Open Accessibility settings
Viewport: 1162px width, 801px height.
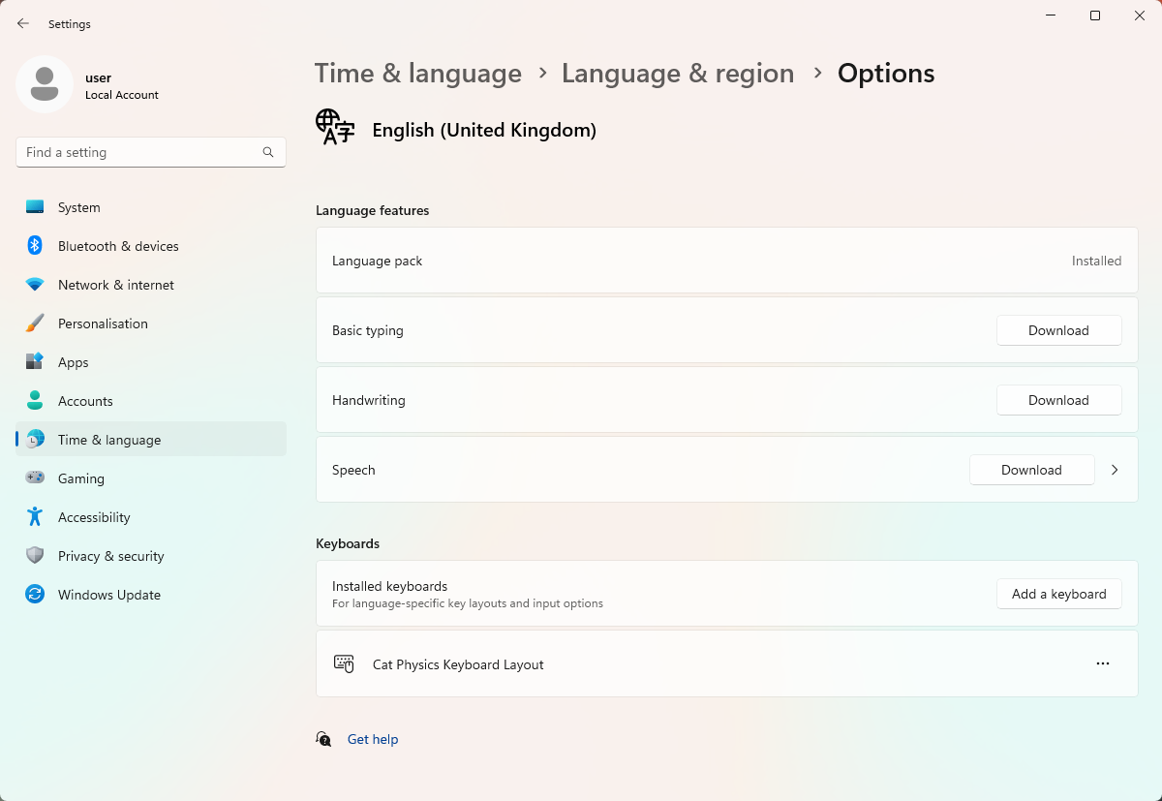(x=151, y=517)
